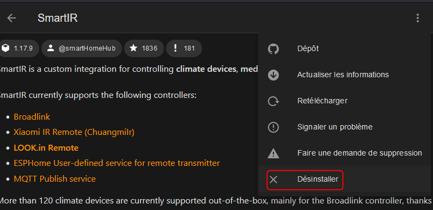The height and width of the screenshot is (210, 433).
Task: Choose Signaler un problème
Action: tap(344, 127)
